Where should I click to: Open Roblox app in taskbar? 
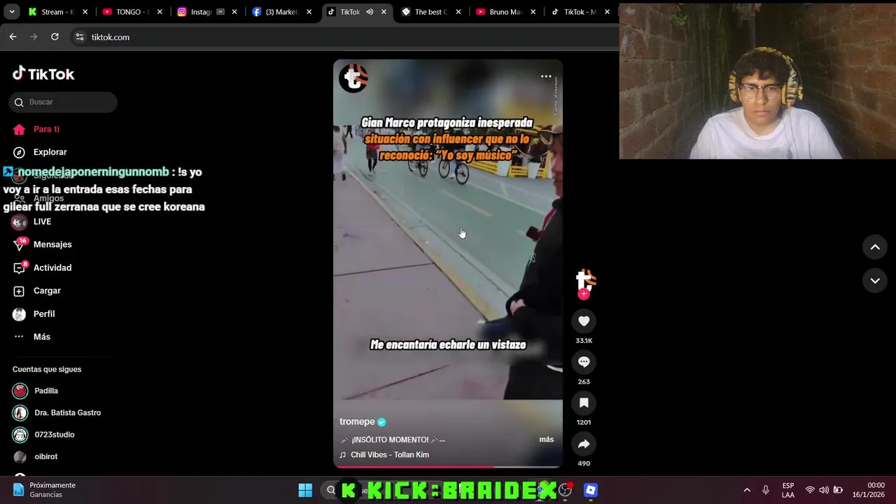591,490
